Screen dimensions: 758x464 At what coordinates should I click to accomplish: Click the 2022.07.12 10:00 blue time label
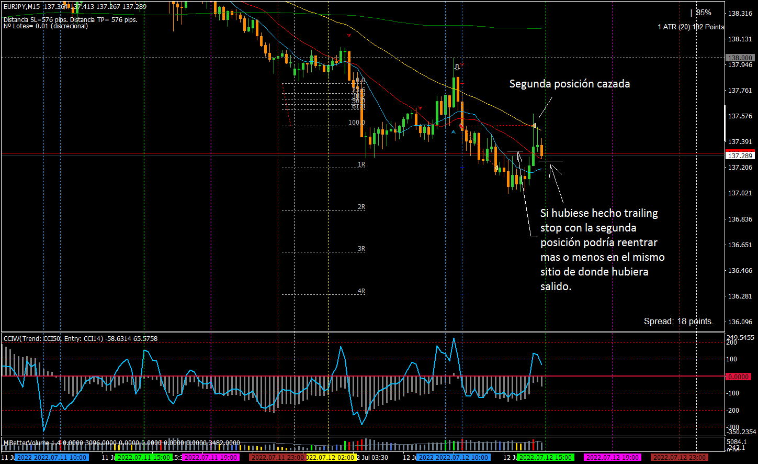tap(454, 457)
